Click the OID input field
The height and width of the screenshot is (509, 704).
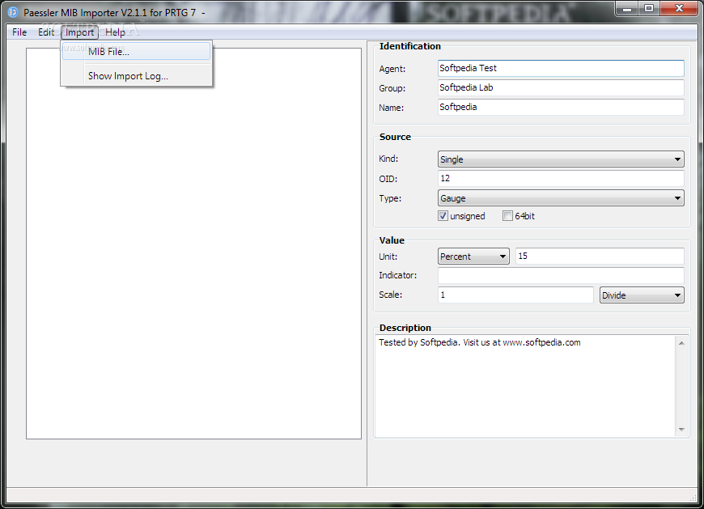tap(561, 178)
